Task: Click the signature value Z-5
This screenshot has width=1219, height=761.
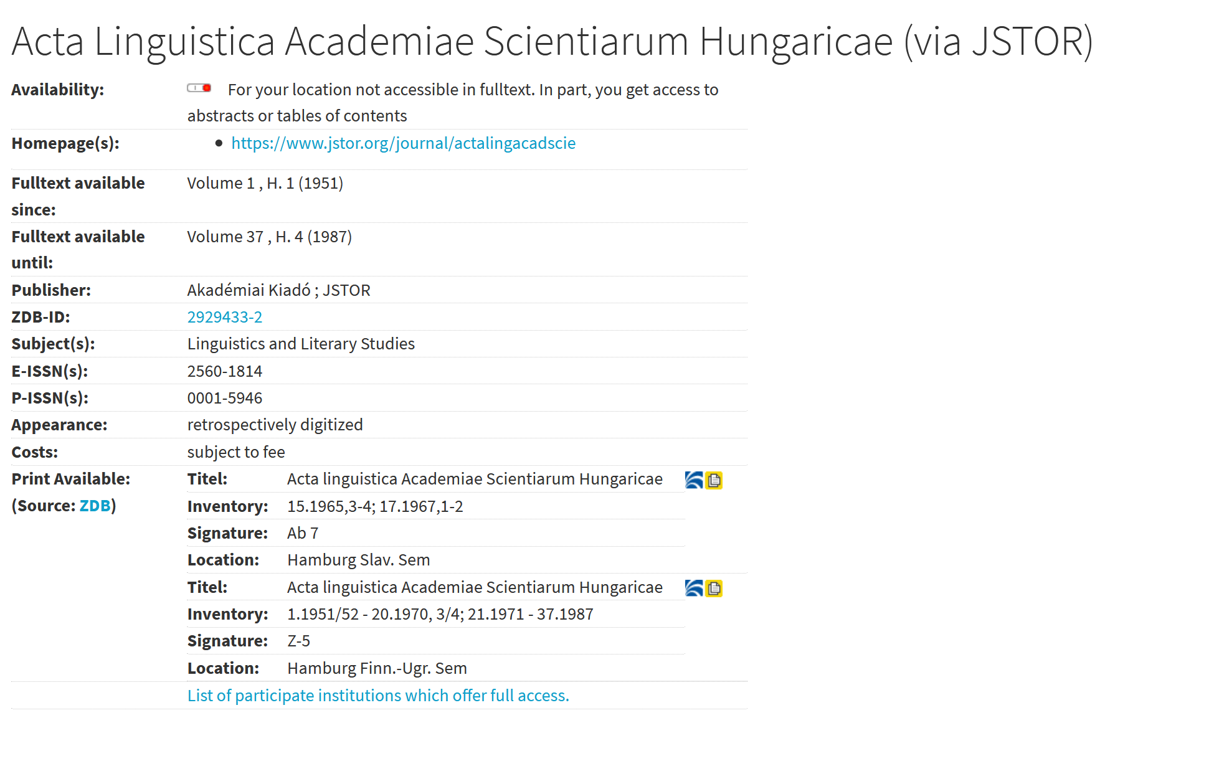Action: [x=298, y=641]
